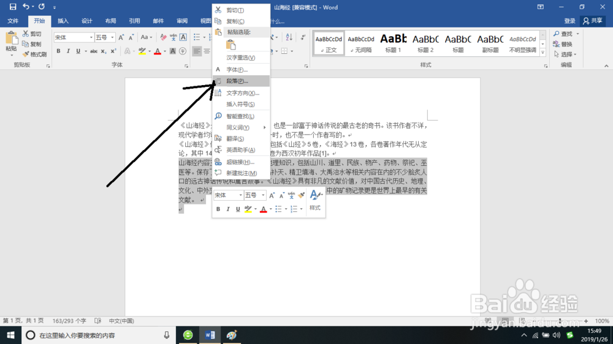Open 字体(F)... from the context menu
Screen dimensions: 613x344
coord(241,70)
